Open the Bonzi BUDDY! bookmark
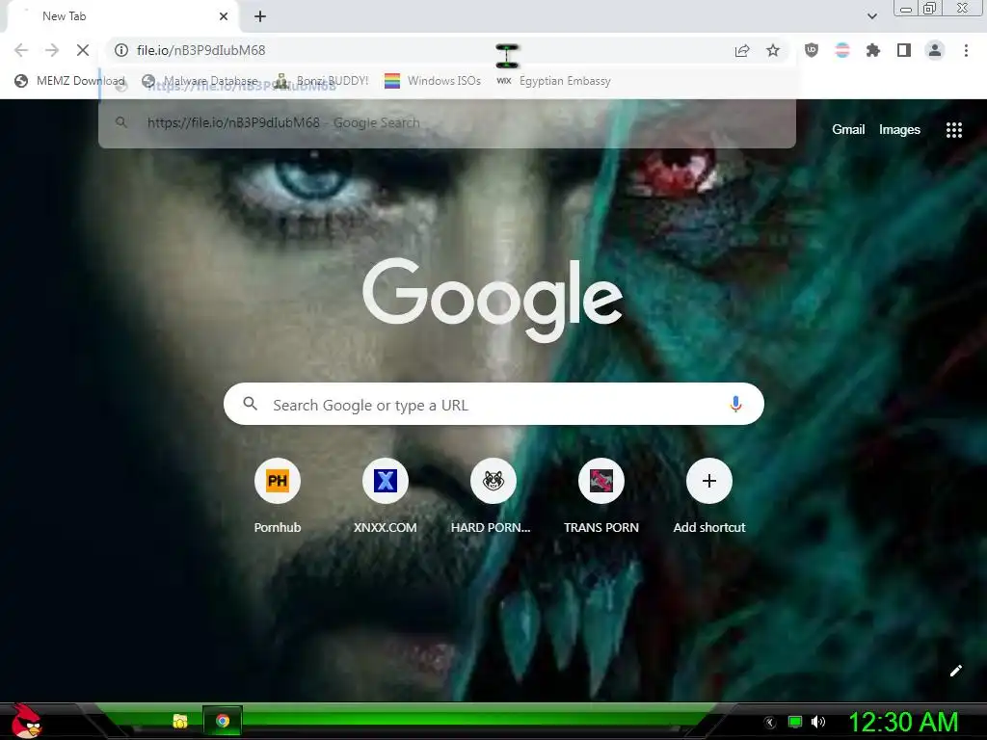 [x=322, y=81]
